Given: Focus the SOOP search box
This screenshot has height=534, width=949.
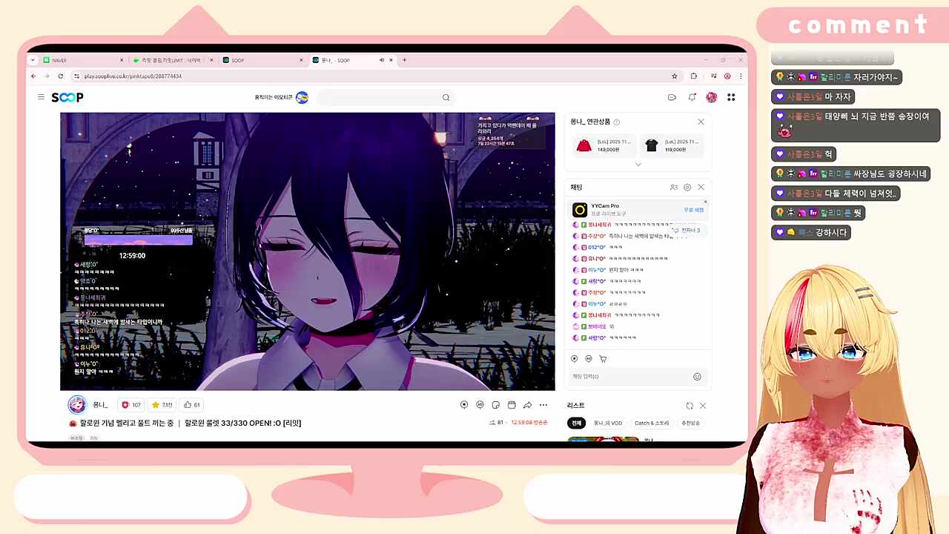Looking at the screenshot, I should (384, 97).
